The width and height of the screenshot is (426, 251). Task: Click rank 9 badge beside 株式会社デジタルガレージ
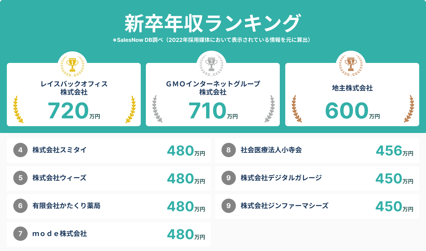(x=228, y=179)
